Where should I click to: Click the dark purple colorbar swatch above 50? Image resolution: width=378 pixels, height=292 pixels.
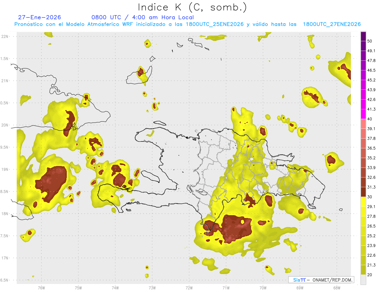tap(364, 36)
